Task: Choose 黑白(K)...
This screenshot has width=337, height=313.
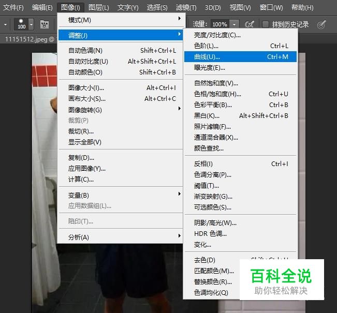Action: point(240,116)
